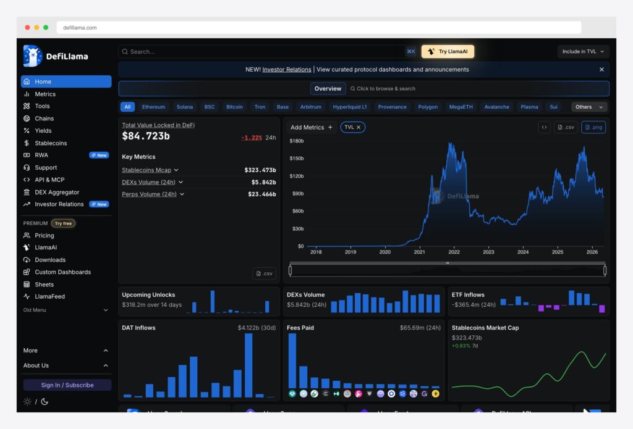Open the RWA section

click(x=66, y=155)
